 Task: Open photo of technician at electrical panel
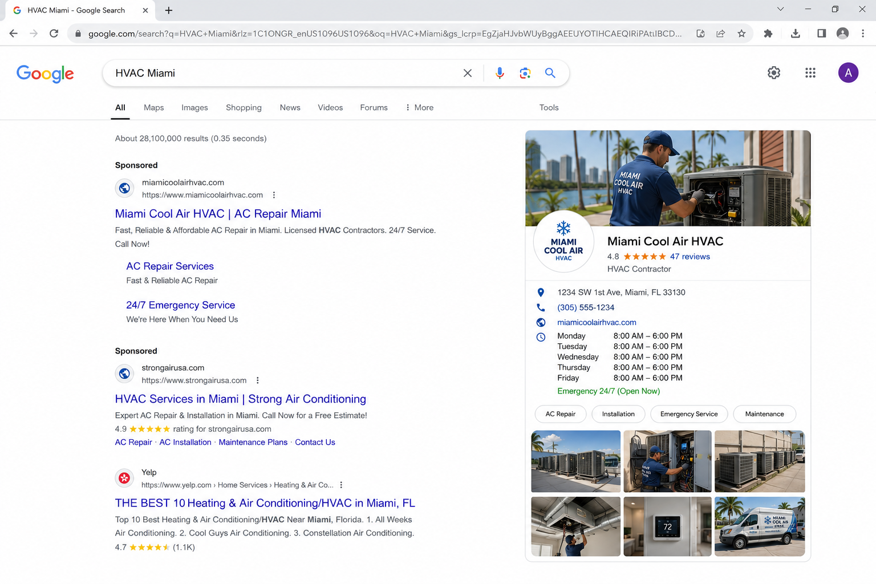click(x=667, y=461)
